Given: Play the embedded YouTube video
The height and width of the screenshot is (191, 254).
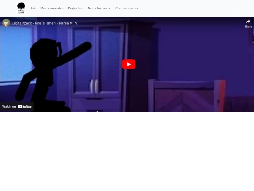Looking at the screenshot, I should [x=129, y=64].
